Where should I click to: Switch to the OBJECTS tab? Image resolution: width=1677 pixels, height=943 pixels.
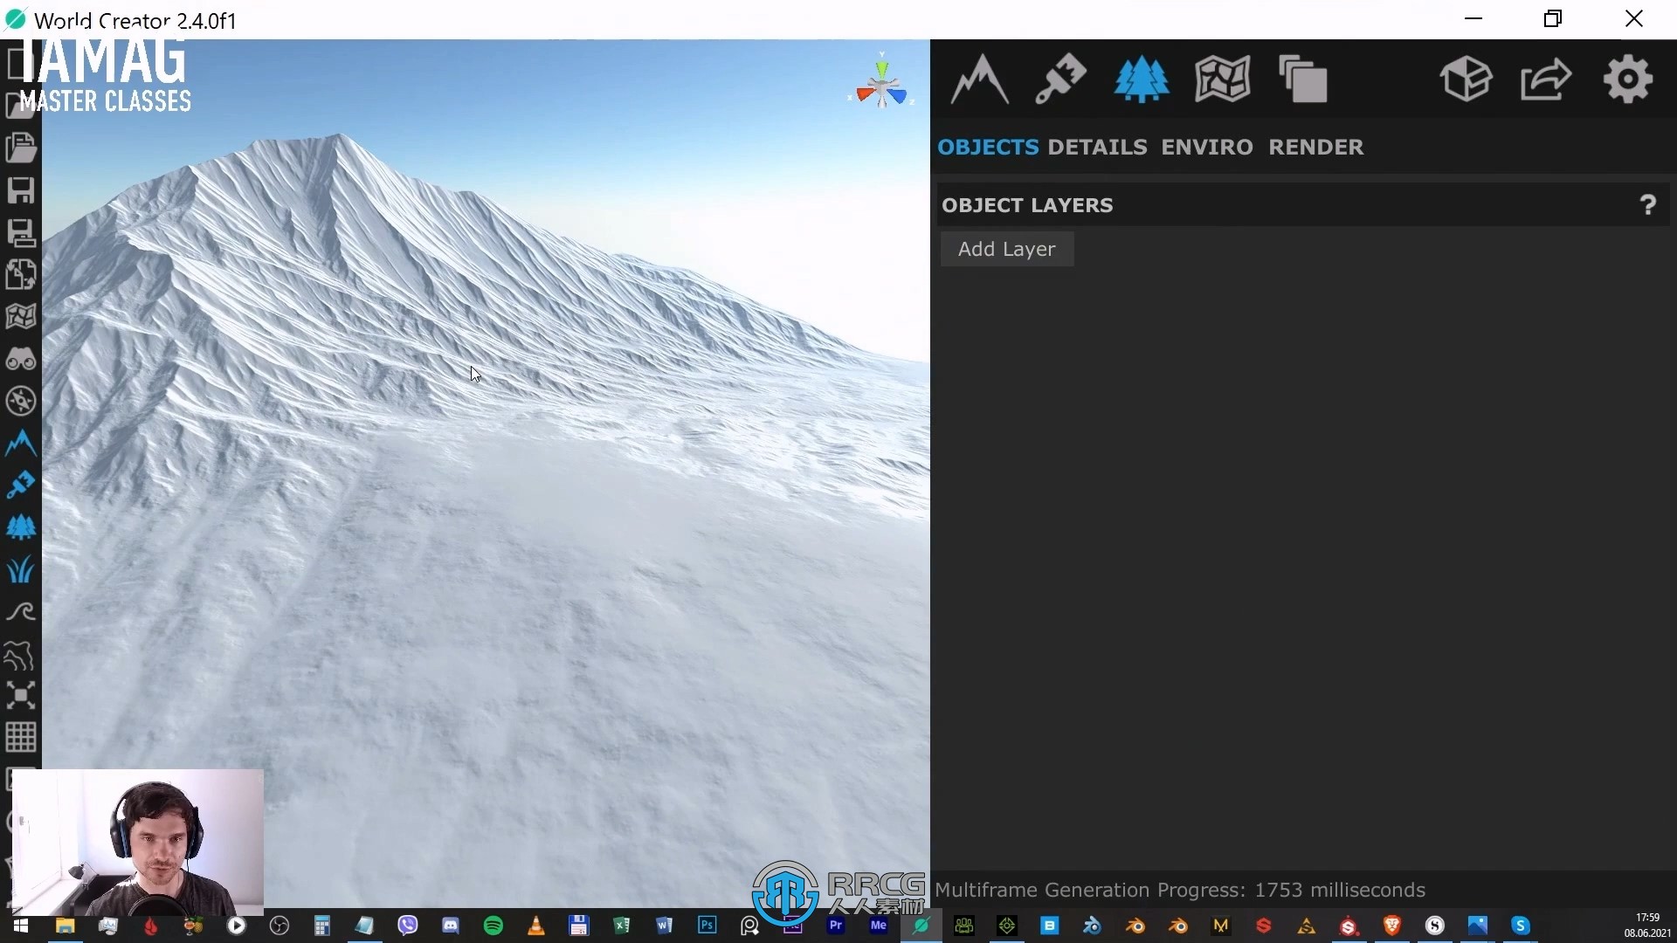(x=988, y=147)
